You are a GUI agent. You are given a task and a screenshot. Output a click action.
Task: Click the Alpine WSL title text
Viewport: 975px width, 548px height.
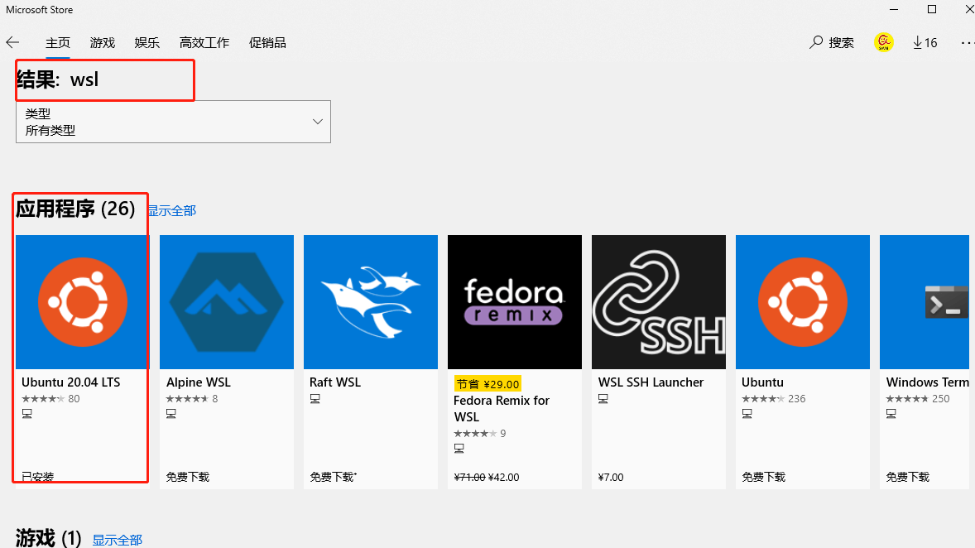click(x=199, y=382)
